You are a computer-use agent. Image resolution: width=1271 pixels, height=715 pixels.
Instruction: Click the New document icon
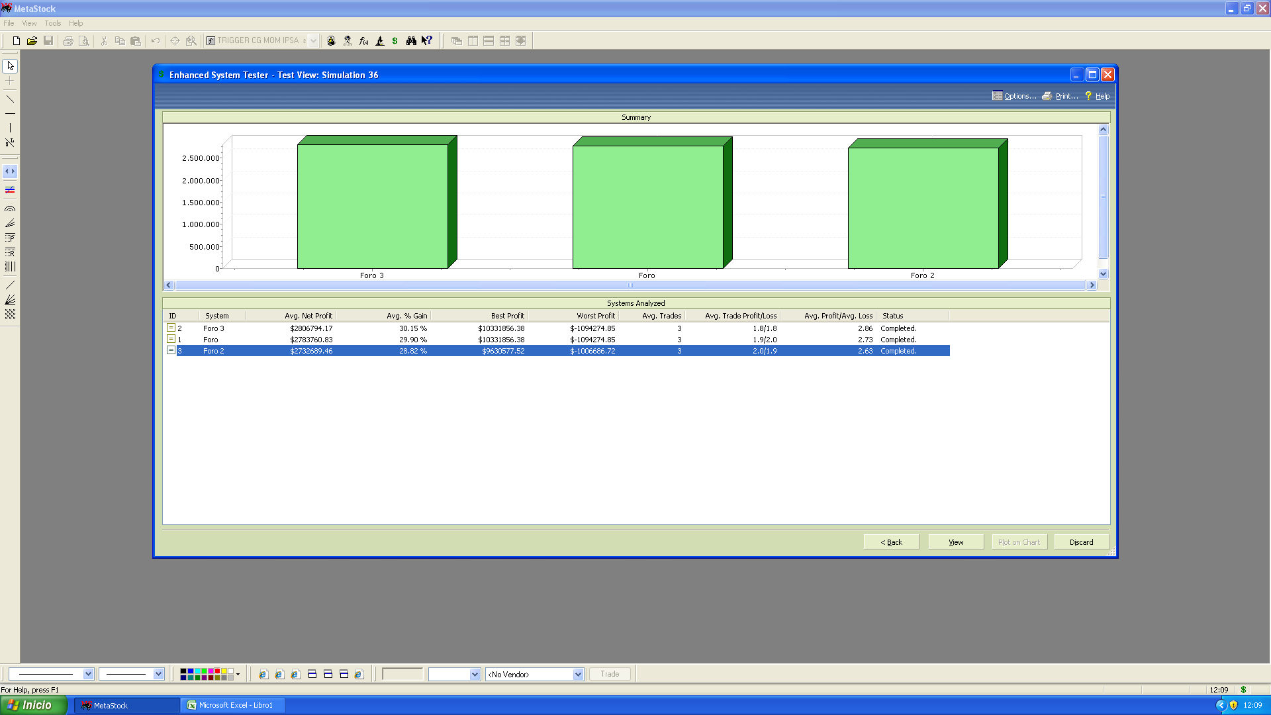[x=17, y=41]
